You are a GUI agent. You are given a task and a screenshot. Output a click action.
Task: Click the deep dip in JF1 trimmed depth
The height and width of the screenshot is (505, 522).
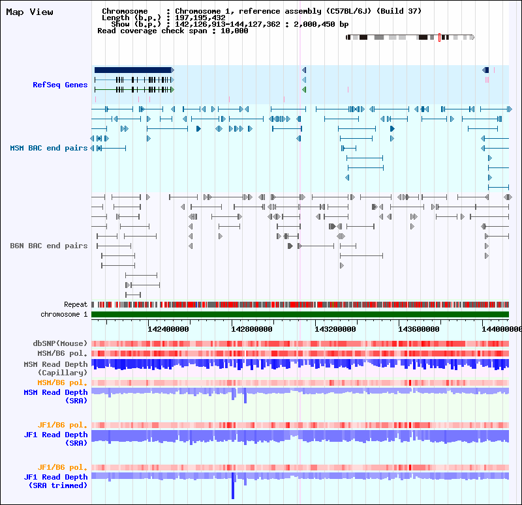pos(233,486)
